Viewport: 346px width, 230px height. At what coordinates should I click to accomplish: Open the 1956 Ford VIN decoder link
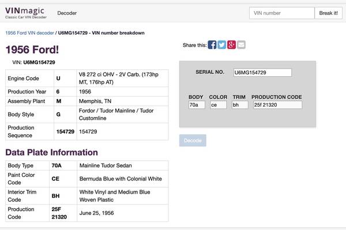(29, 33)
